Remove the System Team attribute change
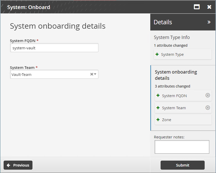The image size is (216, 173). pos(207,108)
